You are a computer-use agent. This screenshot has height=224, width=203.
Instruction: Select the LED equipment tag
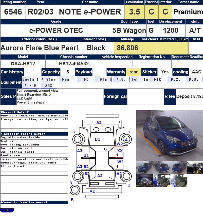click(x=85, y=79)
